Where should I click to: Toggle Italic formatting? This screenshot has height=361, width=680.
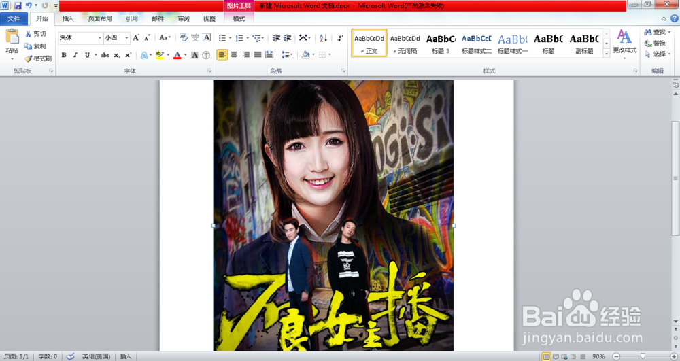pyautogui.click(x=75, y=55)
